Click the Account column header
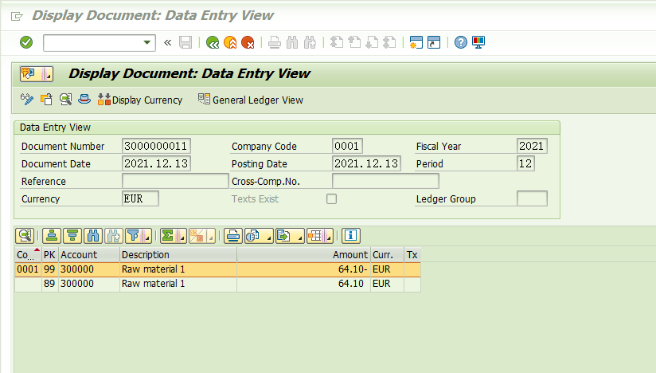This screenshot has width=656, height=373. [x=88, y=254]
